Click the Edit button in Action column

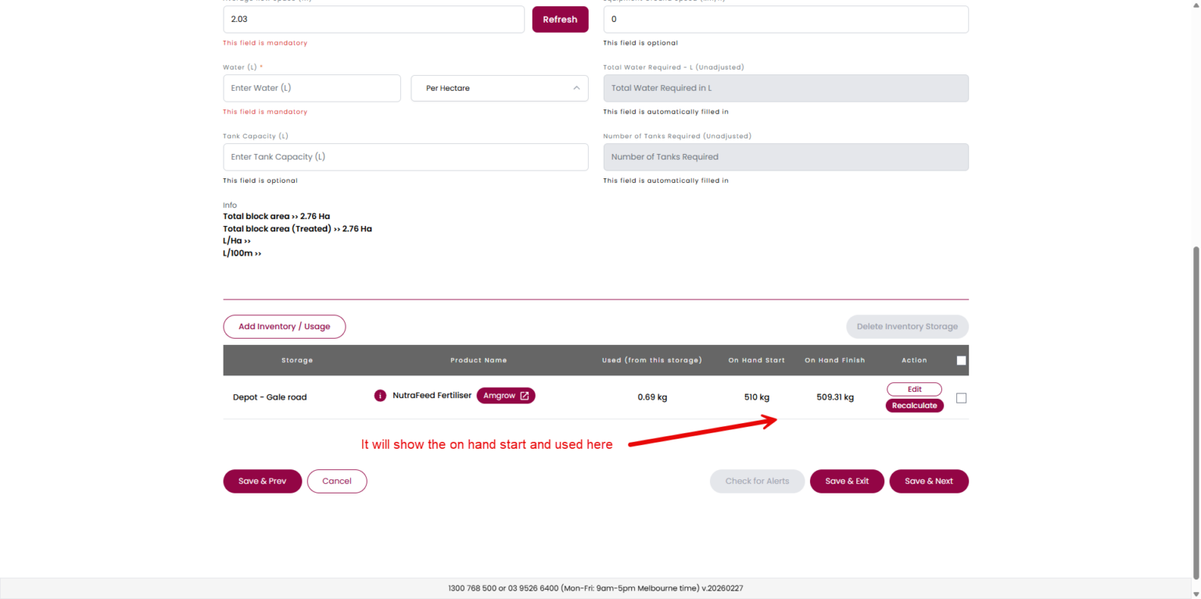click(x=914, y=389)
